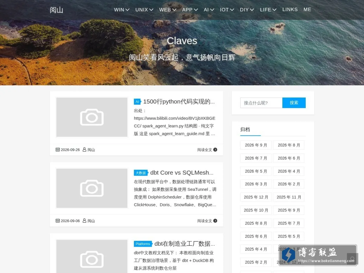The height and width of the screenshot is (273, 364).
Task: Open author 阅山 link on 2026-09-06 post
Action: [x=91, y=221]
